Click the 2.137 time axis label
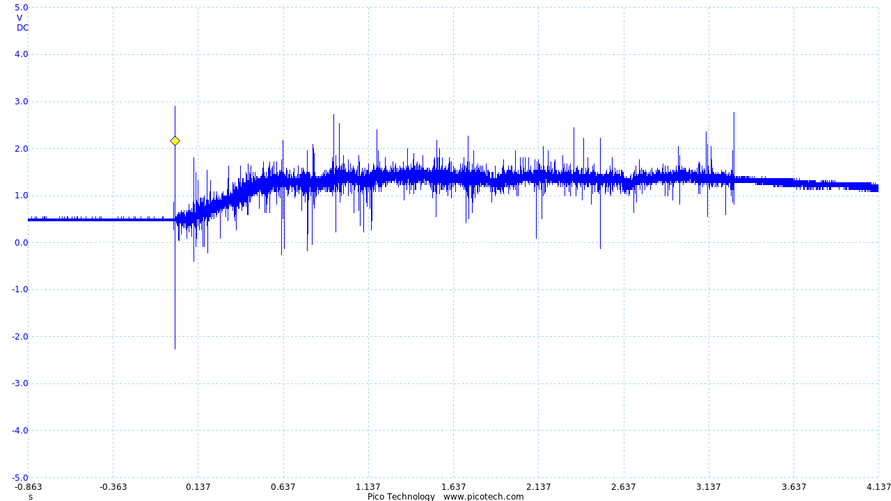This screenshot has height=501, width=891. point(538,487)
